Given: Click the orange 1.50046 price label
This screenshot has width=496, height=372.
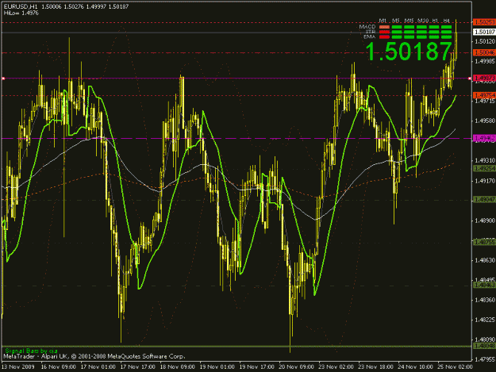Looking at the screenshot, I should [484, 52].
